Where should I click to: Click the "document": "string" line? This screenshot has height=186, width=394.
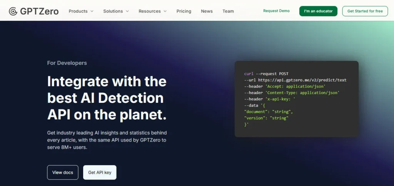click(269, 112)
